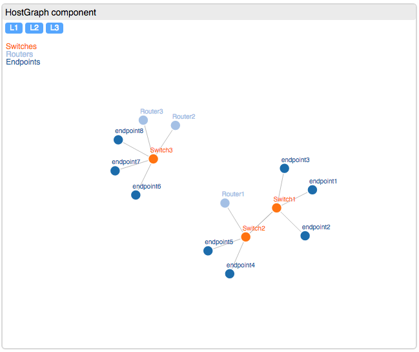Select the endpoint8 node
Screen dimensions: 419x352
click(x=118, y=140)
